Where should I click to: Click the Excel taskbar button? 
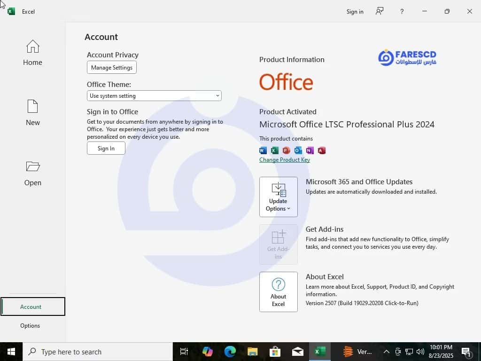tap(320, 352)
